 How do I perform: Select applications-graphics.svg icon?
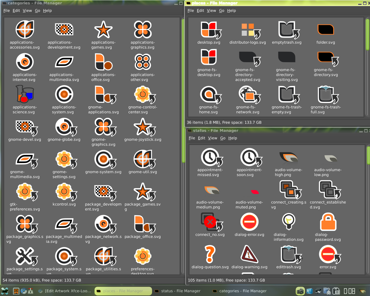143,29
